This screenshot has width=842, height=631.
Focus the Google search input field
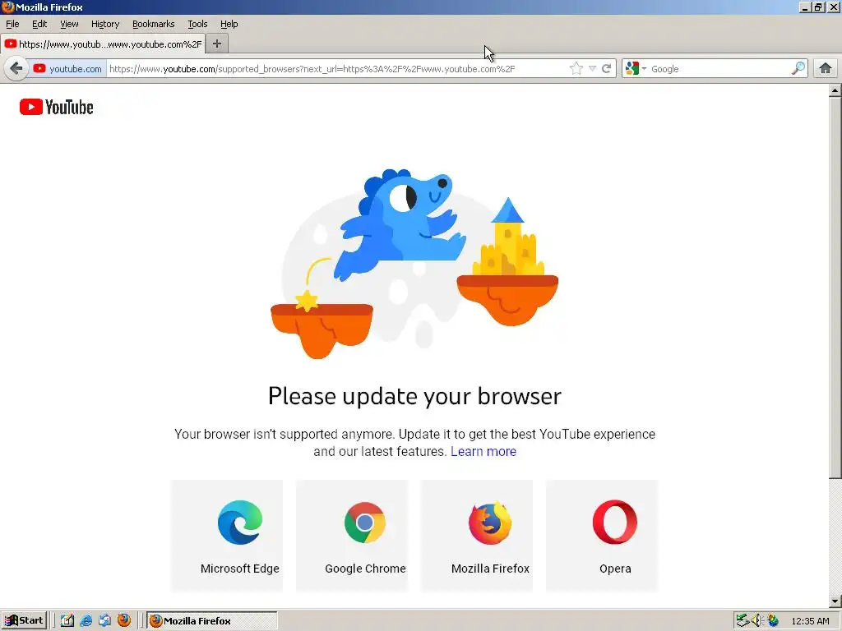point(718,69)
